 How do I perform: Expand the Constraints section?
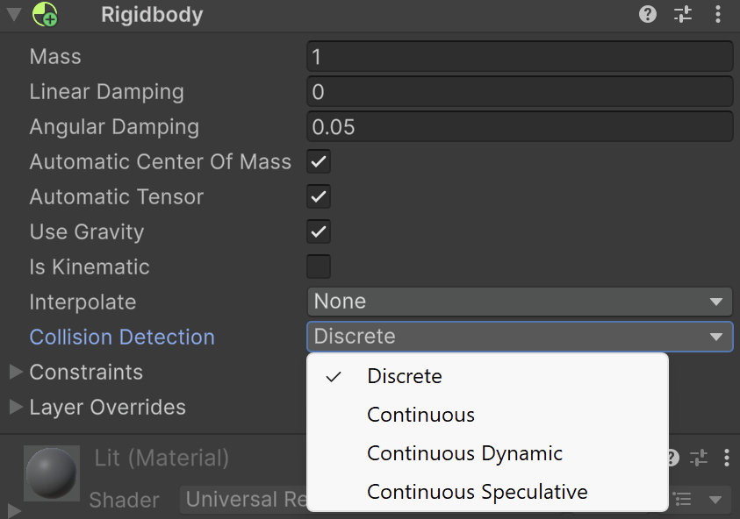[16, 373]
